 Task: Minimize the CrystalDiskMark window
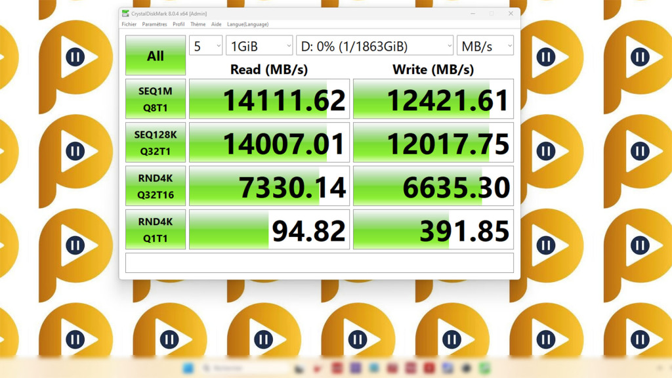pyautogui.click(x=472, y=14)
